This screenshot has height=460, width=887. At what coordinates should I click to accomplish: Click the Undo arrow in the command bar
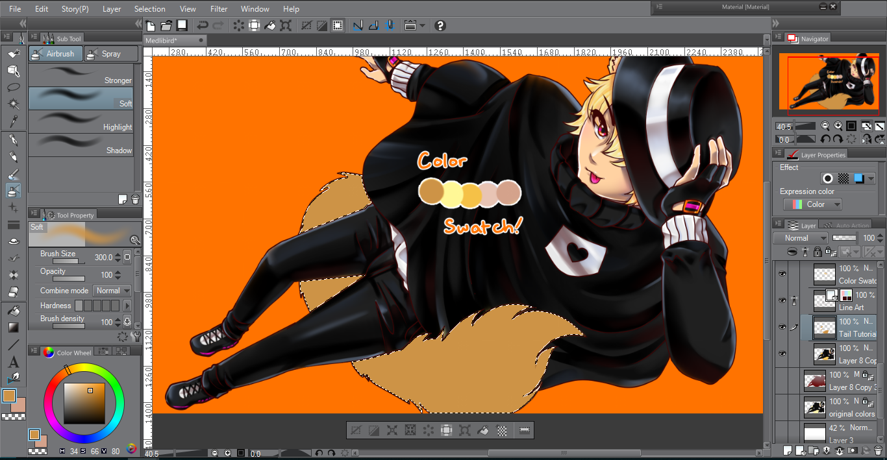[x=202, y=26]
